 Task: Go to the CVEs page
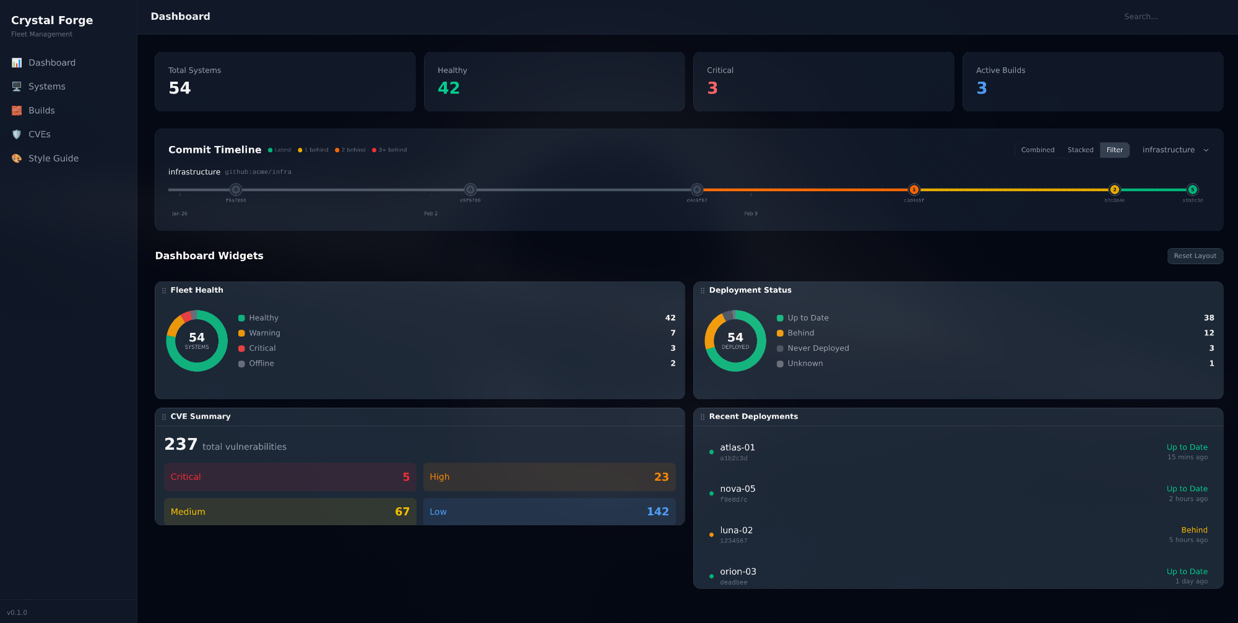coord(40,134)
